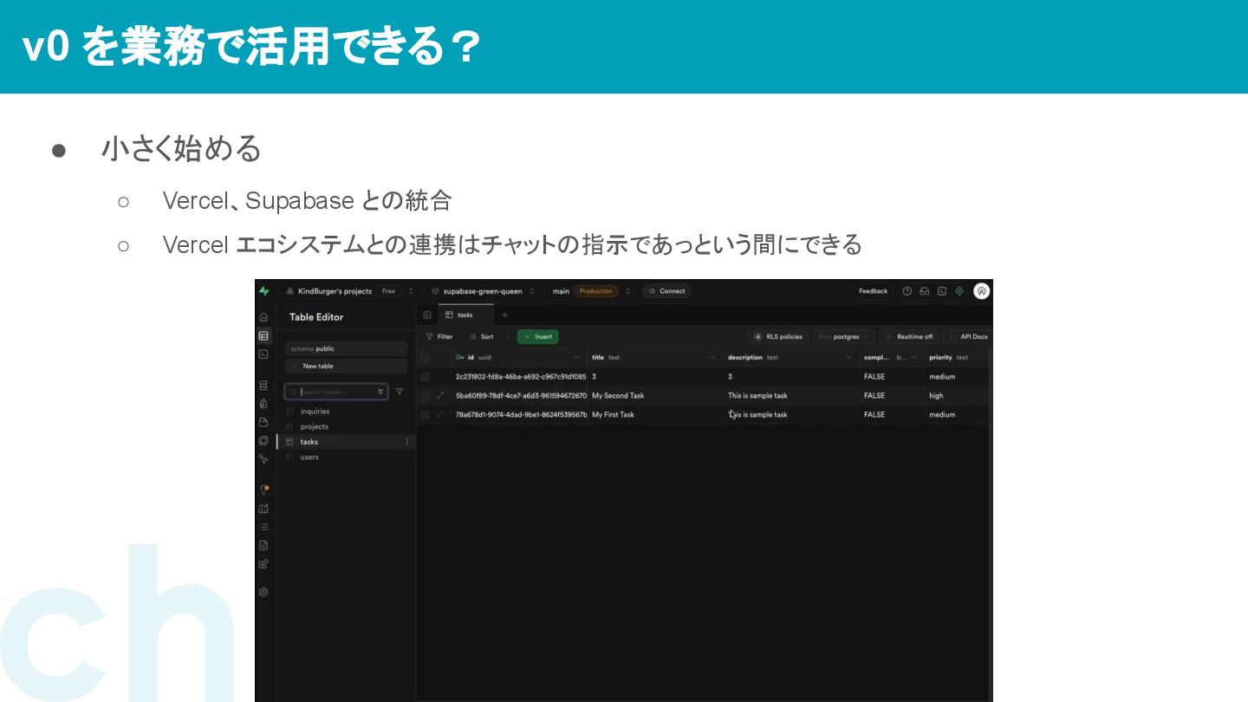
Task: Open the Advisors lightbulb icon
Action: coord(263,490)
